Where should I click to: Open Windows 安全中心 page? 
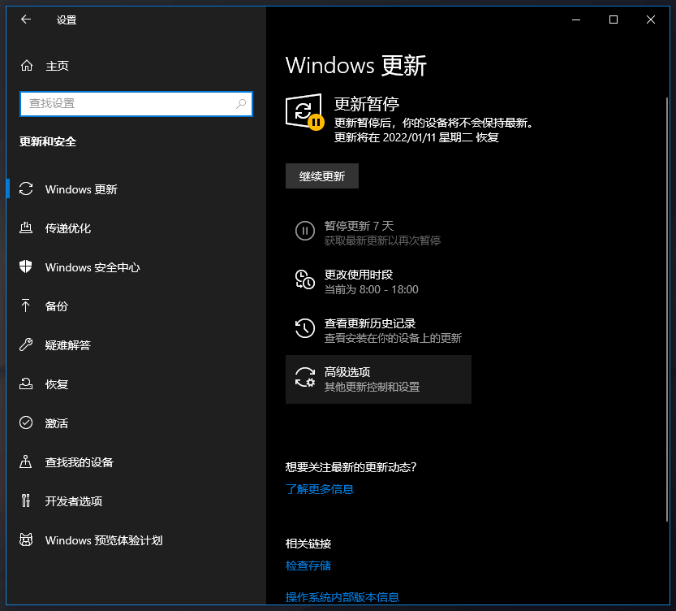tap(136, 267)
